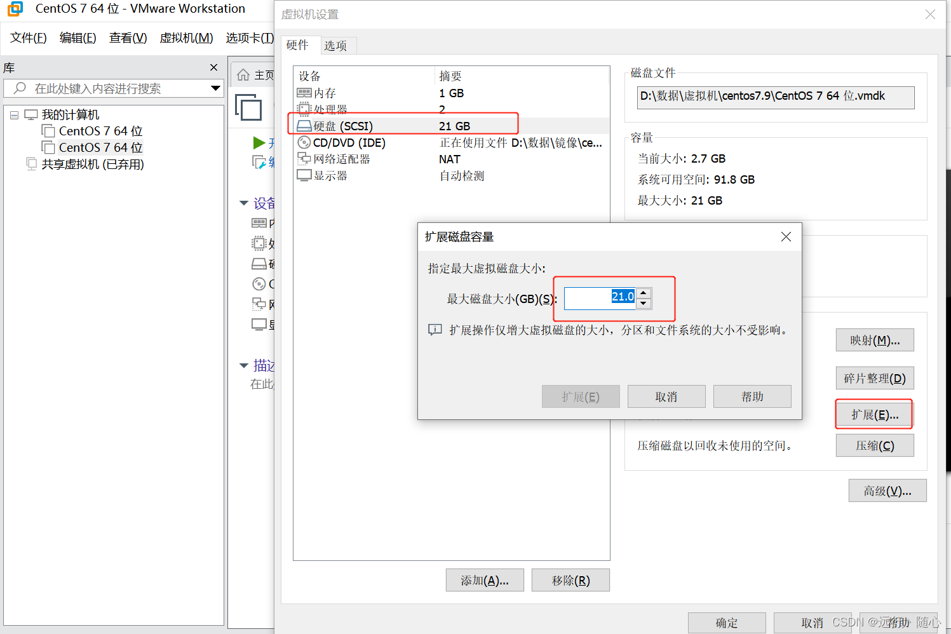Viewport: 951px width, 634px height.
Task: Click Help (帮助) in Expand Disk dialog
Action: [752, 396]
